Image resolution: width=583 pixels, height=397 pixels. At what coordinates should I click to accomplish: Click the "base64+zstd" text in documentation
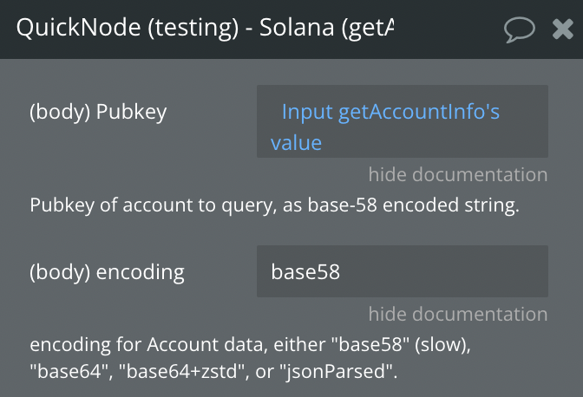[182, 371]
